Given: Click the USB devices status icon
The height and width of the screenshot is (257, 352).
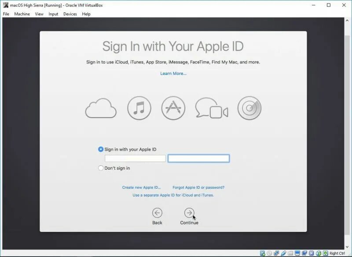Looking at the screenshot, I should [283, 253].
